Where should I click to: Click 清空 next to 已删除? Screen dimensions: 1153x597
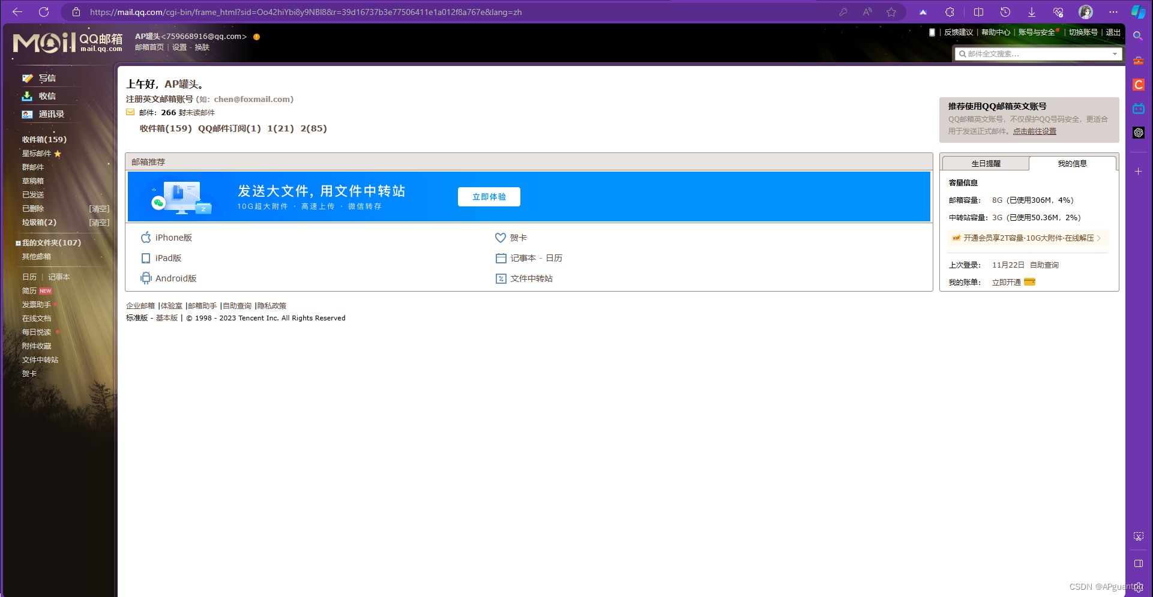point(100,209)
